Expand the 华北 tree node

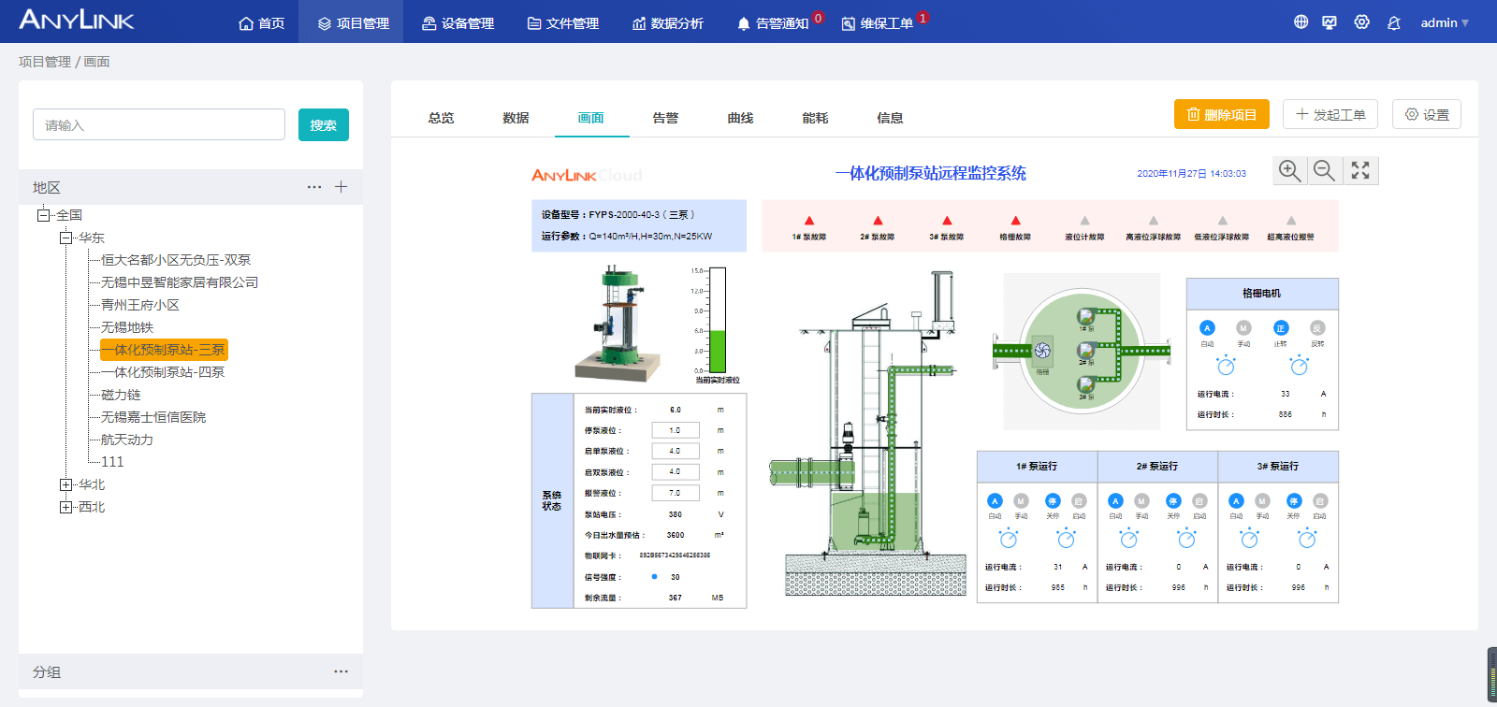[x=65, y=484]
